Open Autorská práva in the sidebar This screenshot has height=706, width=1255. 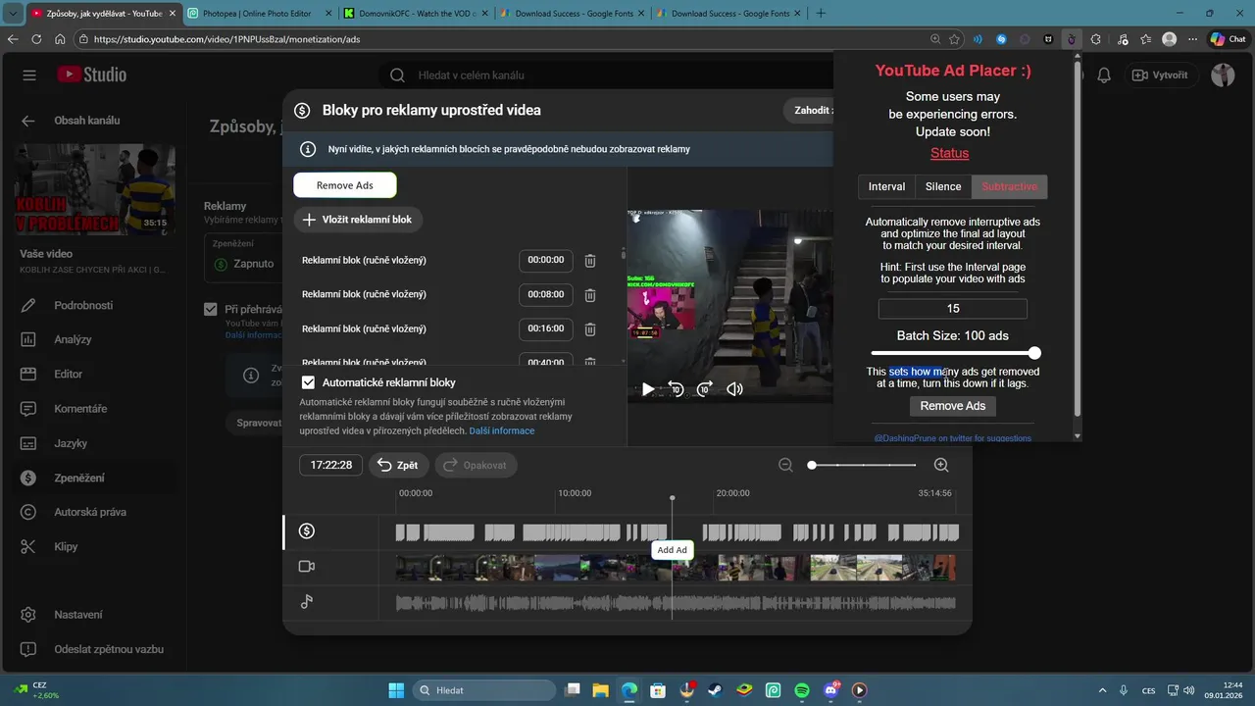click(x=90, y=512)
